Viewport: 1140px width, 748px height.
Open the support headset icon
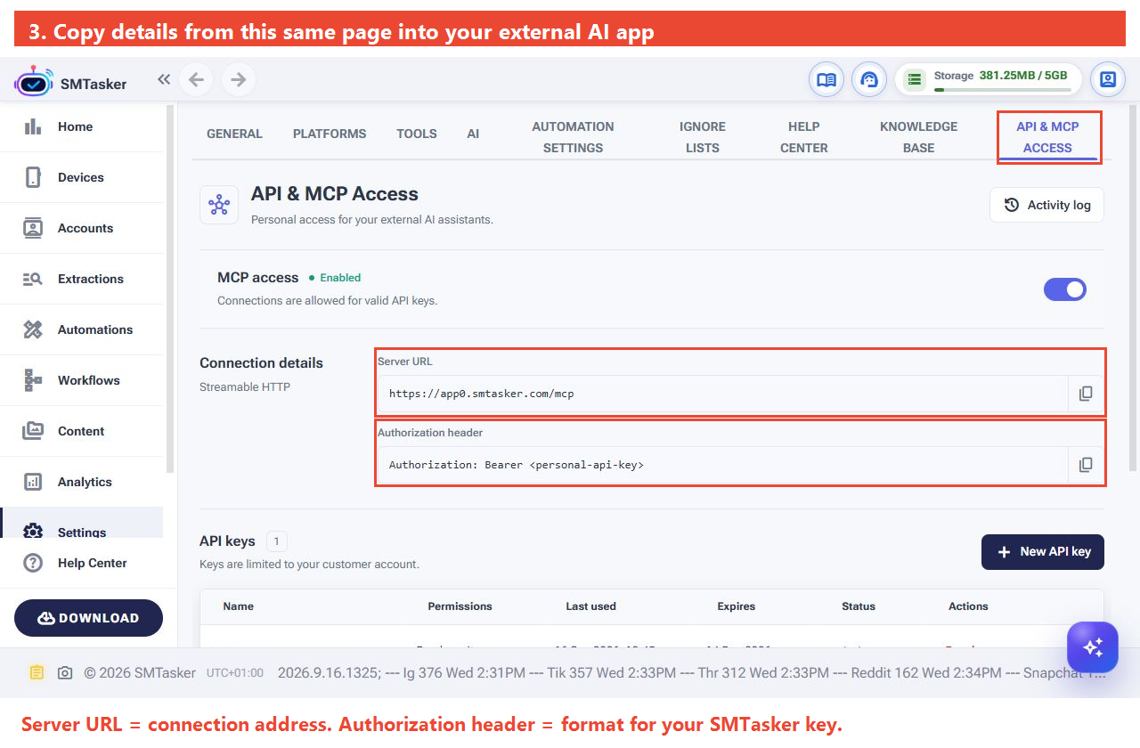point(869,80)
